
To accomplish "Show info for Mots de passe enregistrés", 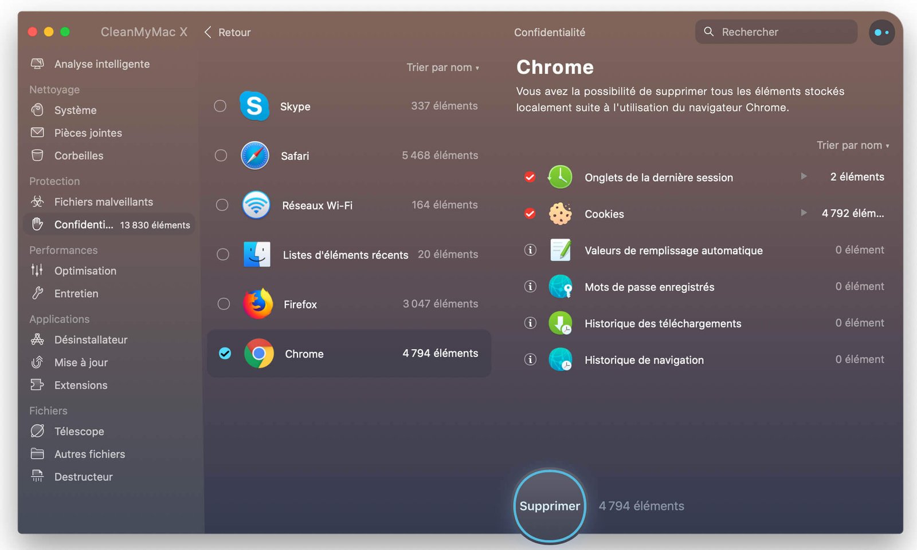I will tap(530, 286).
